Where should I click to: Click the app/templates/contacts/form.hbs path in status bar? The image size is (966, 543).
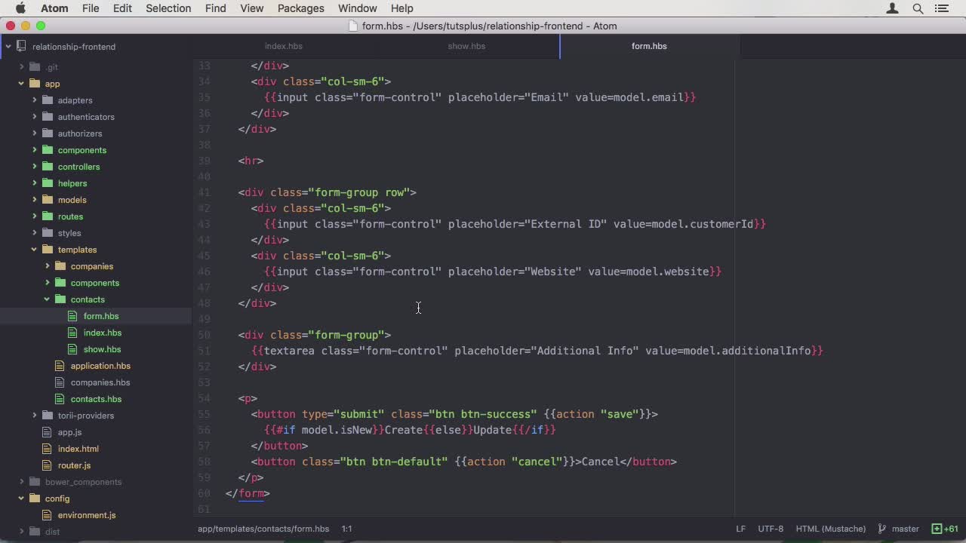click(263, 529)
